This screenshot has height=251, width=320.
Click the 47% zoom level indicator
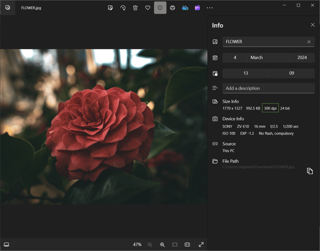137,245
